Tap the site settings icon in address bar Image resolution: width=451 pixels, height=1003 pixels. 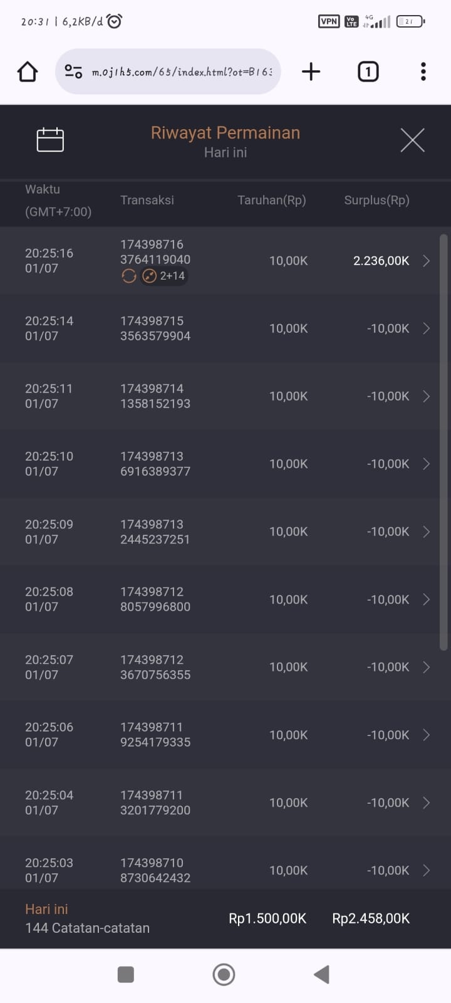point(73,72)
